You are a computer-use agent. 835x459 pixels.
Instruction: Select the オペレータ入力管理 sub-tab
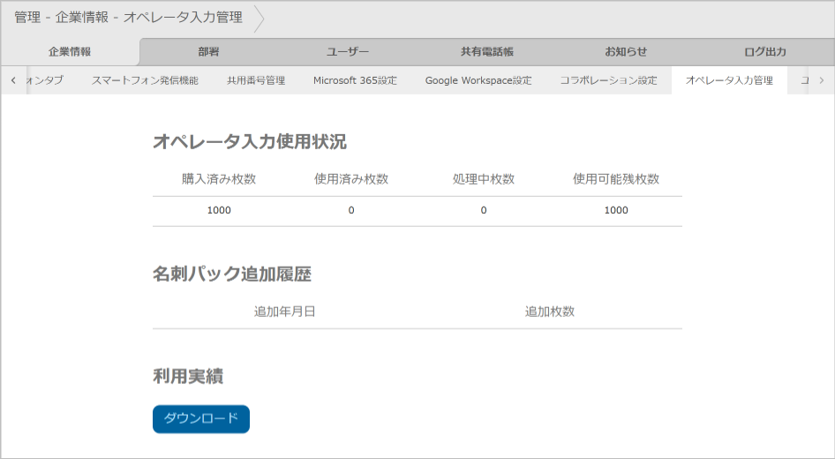click(x=730, y=80)
